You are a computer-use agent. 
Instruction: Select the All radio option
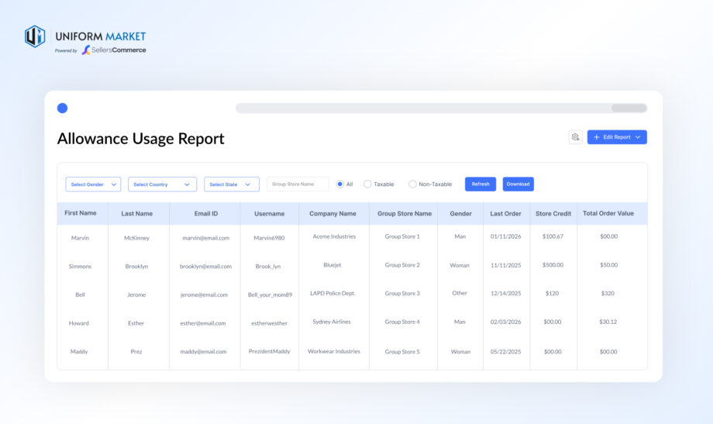[x=340, y=184]
